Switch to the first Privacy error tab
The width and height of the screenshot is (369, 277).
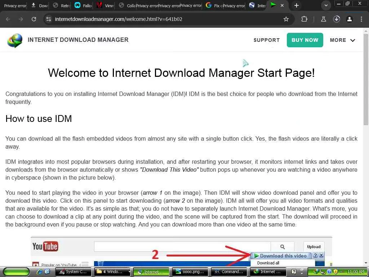[x=15, y=5]
